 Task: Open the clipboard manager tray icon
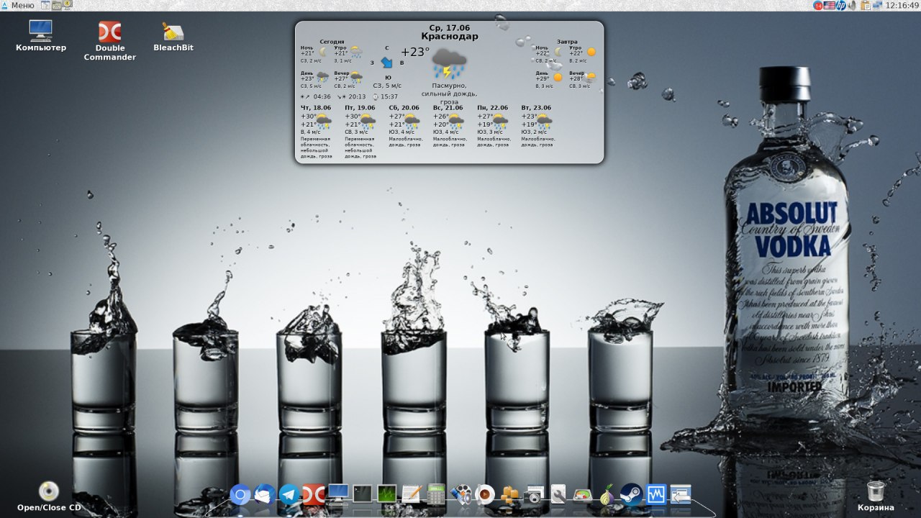pos(866,5)
